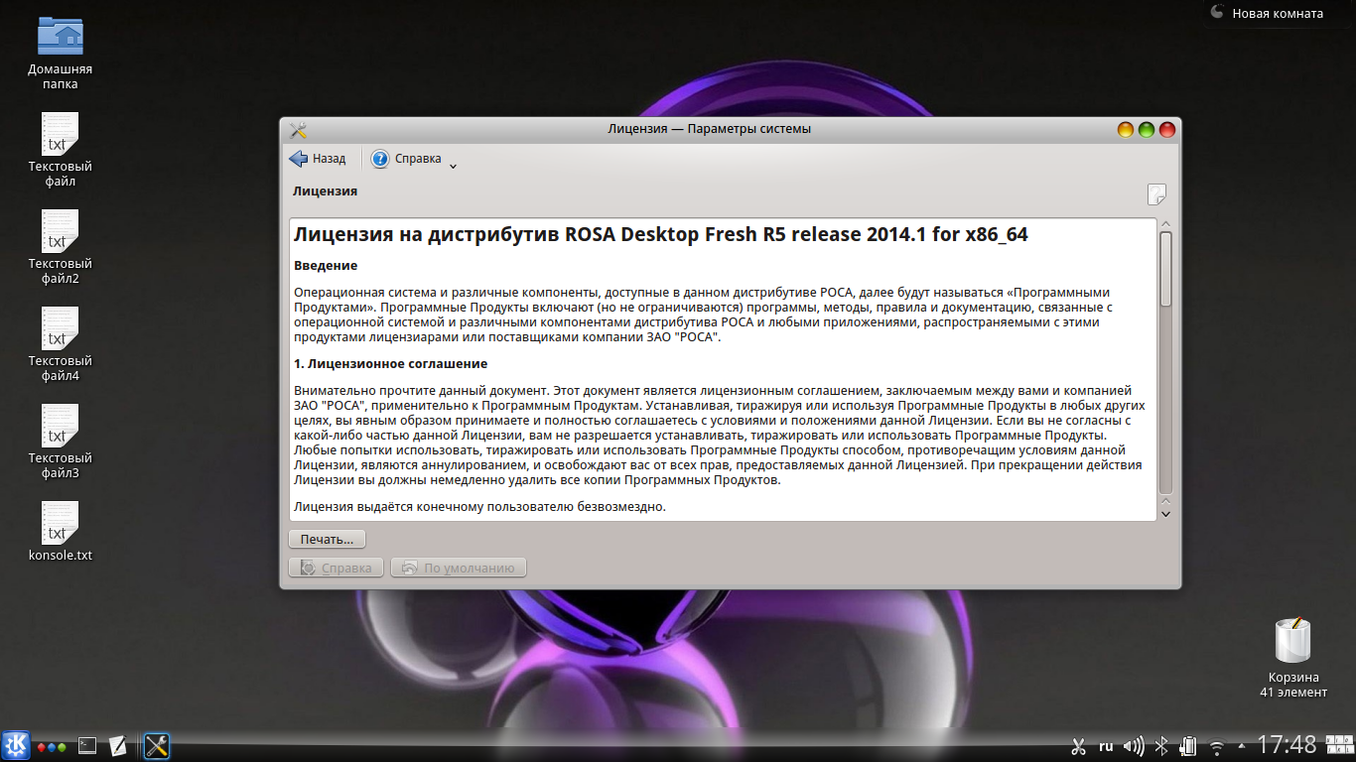
Task: Open the Справка help toolbar menu
Action: (x=407, y=159)
